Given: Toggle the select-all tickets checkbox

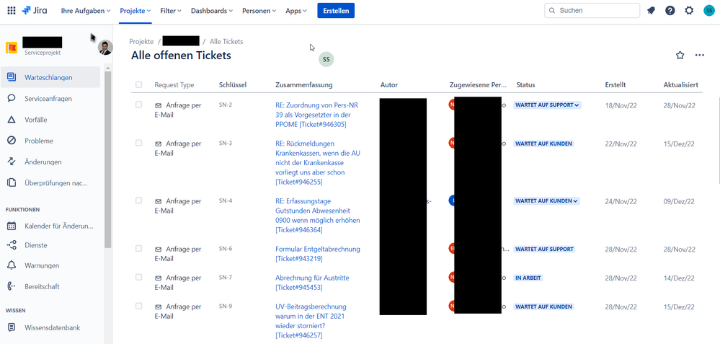Looking at the screenshot, I should pyautogui.click(x=138, y=84).
